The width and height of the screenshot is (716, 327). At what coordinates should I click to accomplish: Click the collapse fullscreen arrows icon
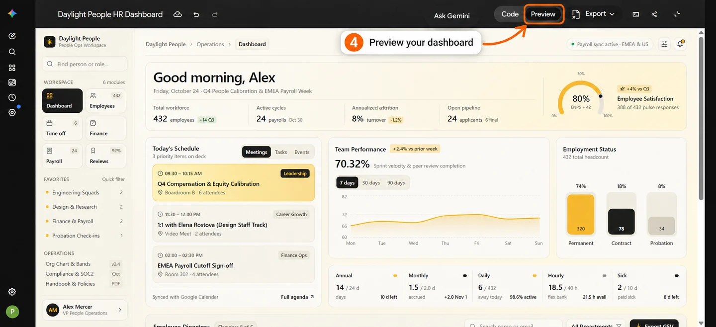click(x=676, y=14)
